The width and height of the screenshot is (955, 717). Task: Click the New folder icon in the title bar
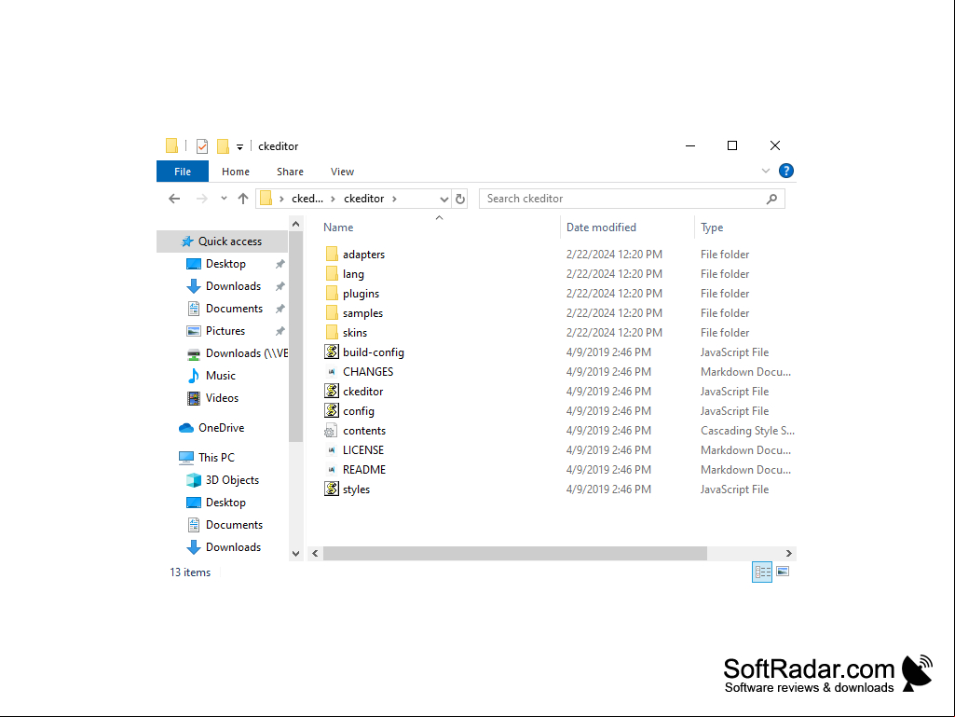point(223,146)
